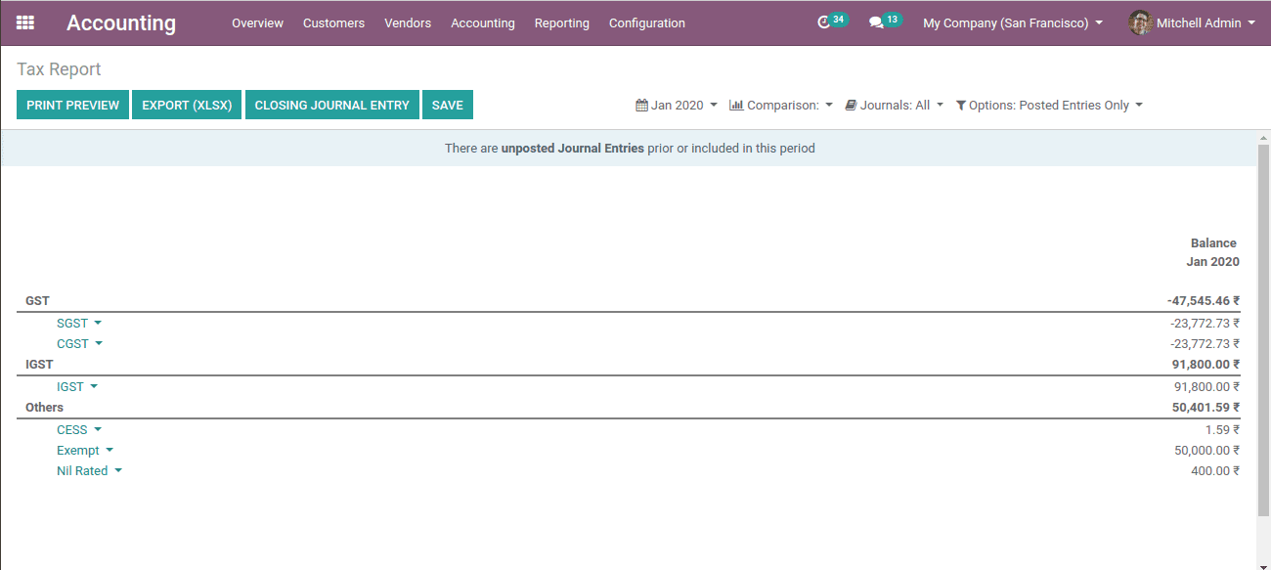Click the Others total 50,401.59 ₹
The width and height of the screenshot is (1271, 570).
coord(1205,407)
